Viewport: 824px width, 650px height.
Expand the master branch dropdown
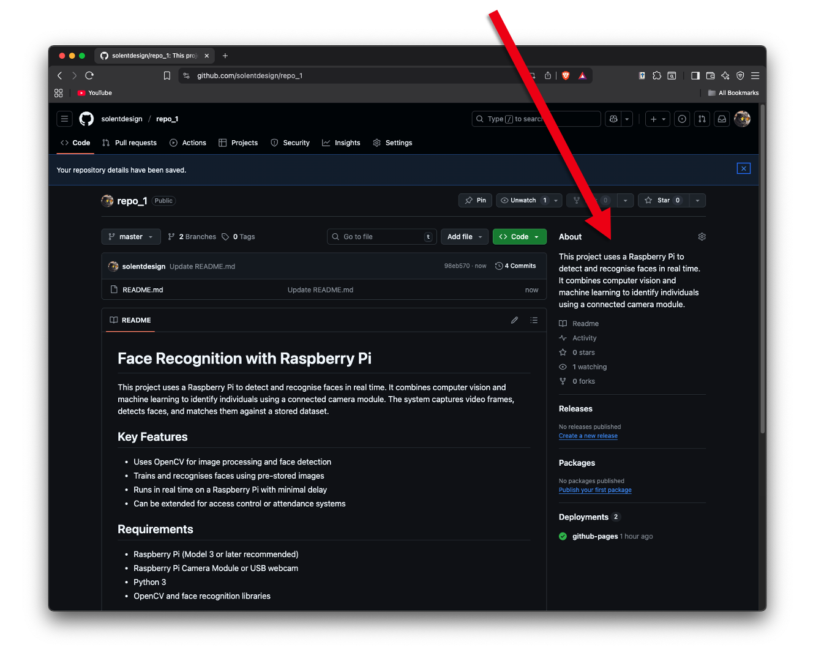(130, 237)
